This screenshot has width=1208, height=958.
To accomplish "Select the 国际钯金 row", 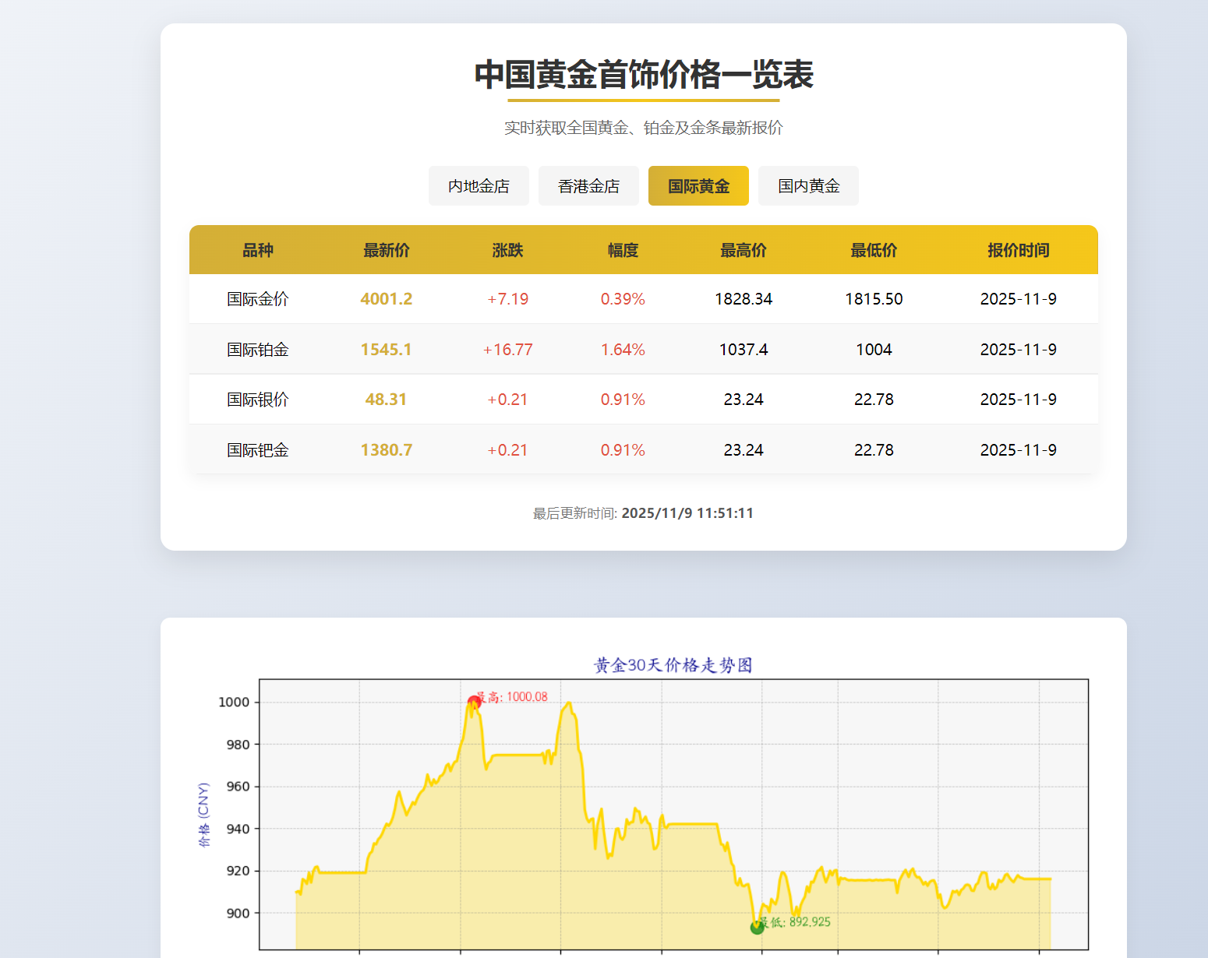I will coord(546,449).
